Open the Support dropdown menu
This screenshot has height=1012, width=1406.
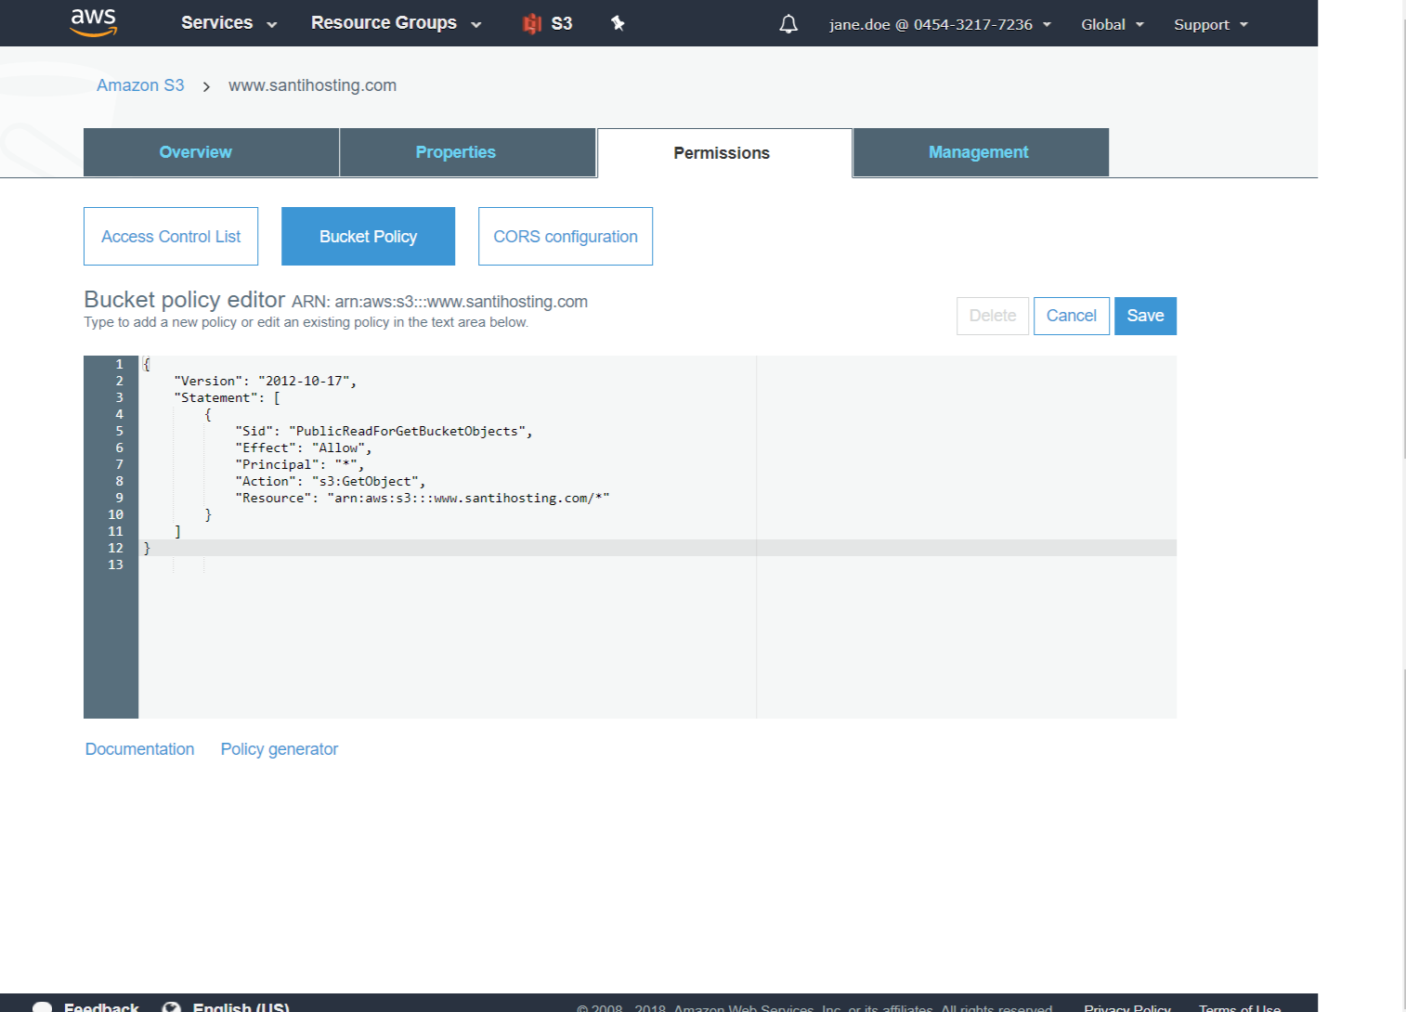1210,24
